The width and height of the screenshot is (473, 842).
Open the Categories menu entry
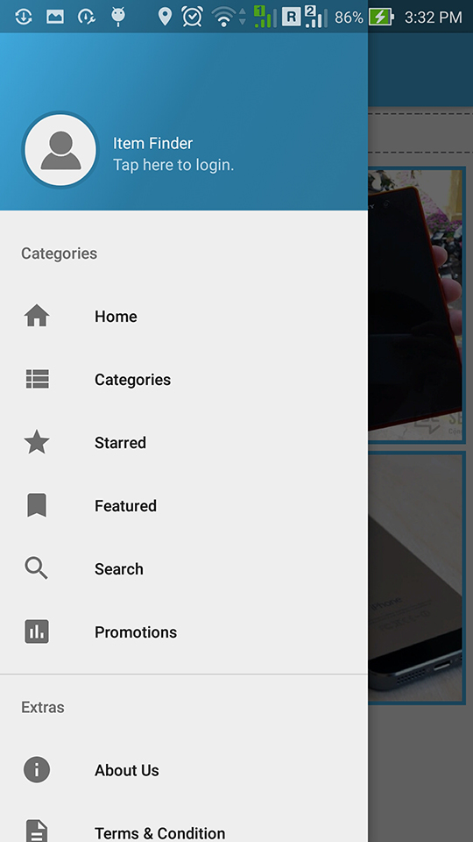click(184, 379)
